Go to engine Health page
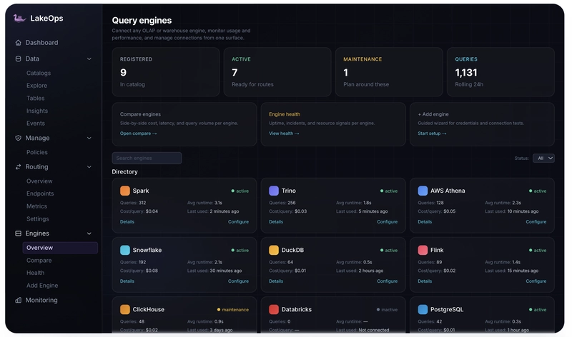This screenshot has height=337, width=572. point(35,273)
